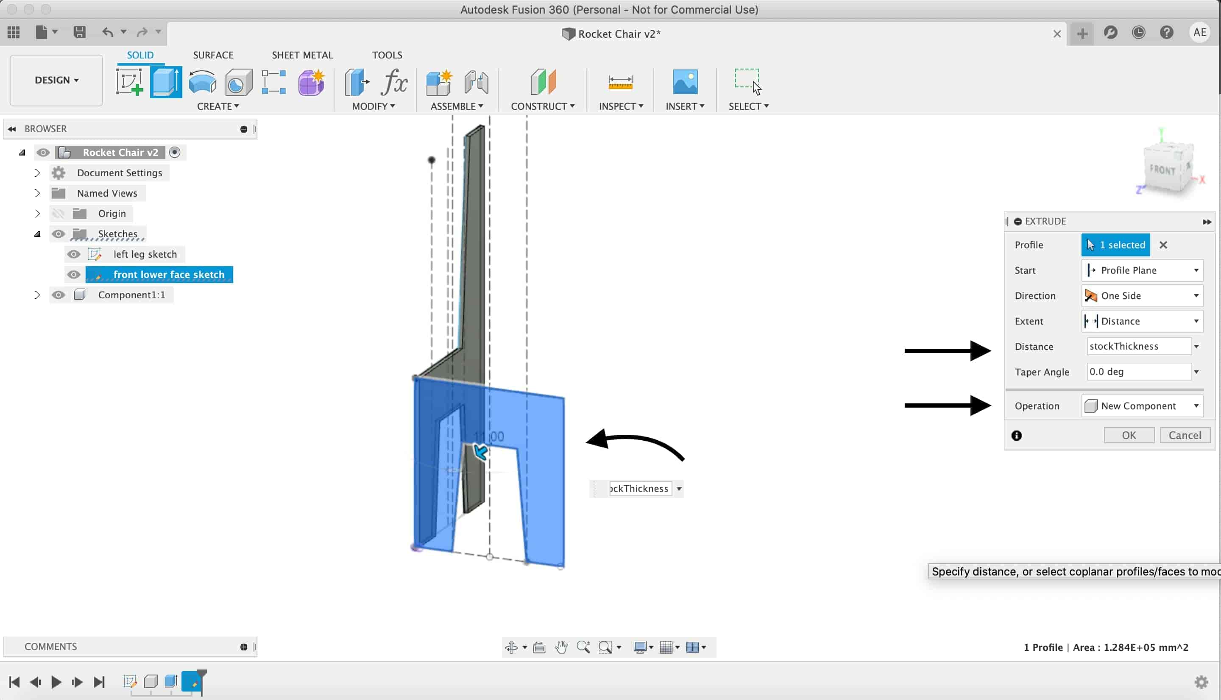1221x700 pixels.
Task: Switch to the SHEET METAL tab
Action: [x=302, y=55]
